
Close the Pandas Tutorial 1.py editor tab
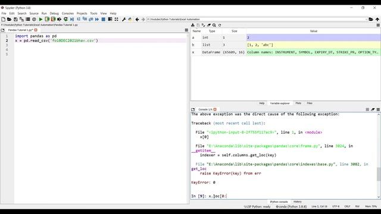[x=36, y=30]
